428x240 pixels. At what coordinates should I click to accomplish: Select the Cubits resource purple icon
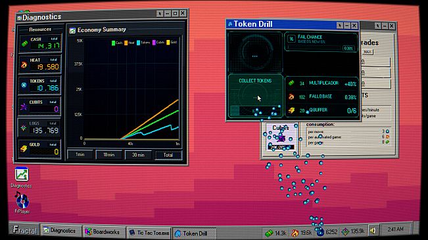pos(24,106)
